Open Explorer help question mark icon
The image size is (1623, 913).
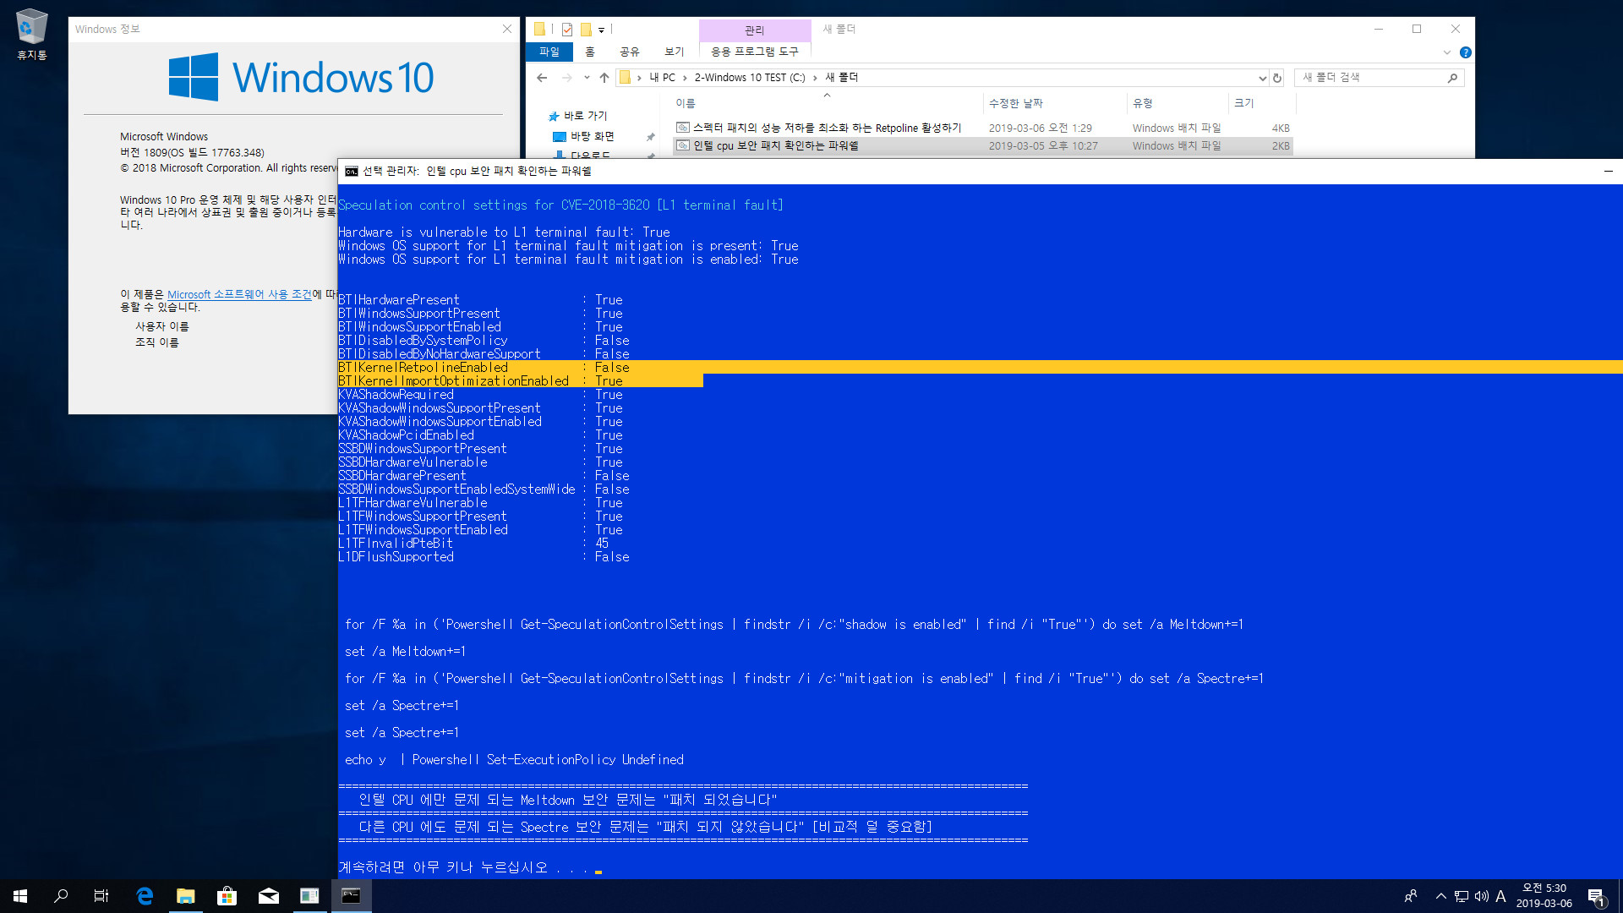tap(1466, 52)
